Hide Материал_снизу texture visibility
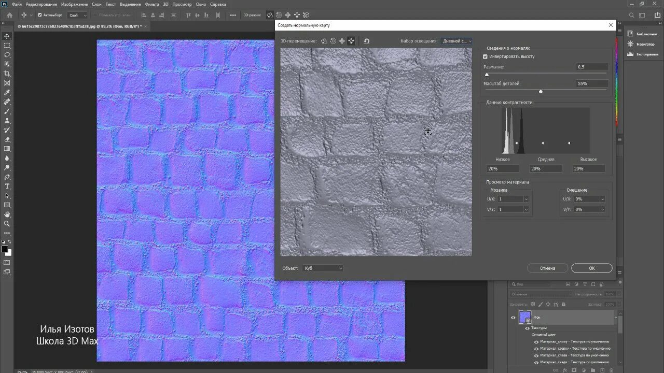The image size is (664, 373). tap(536, 341)
